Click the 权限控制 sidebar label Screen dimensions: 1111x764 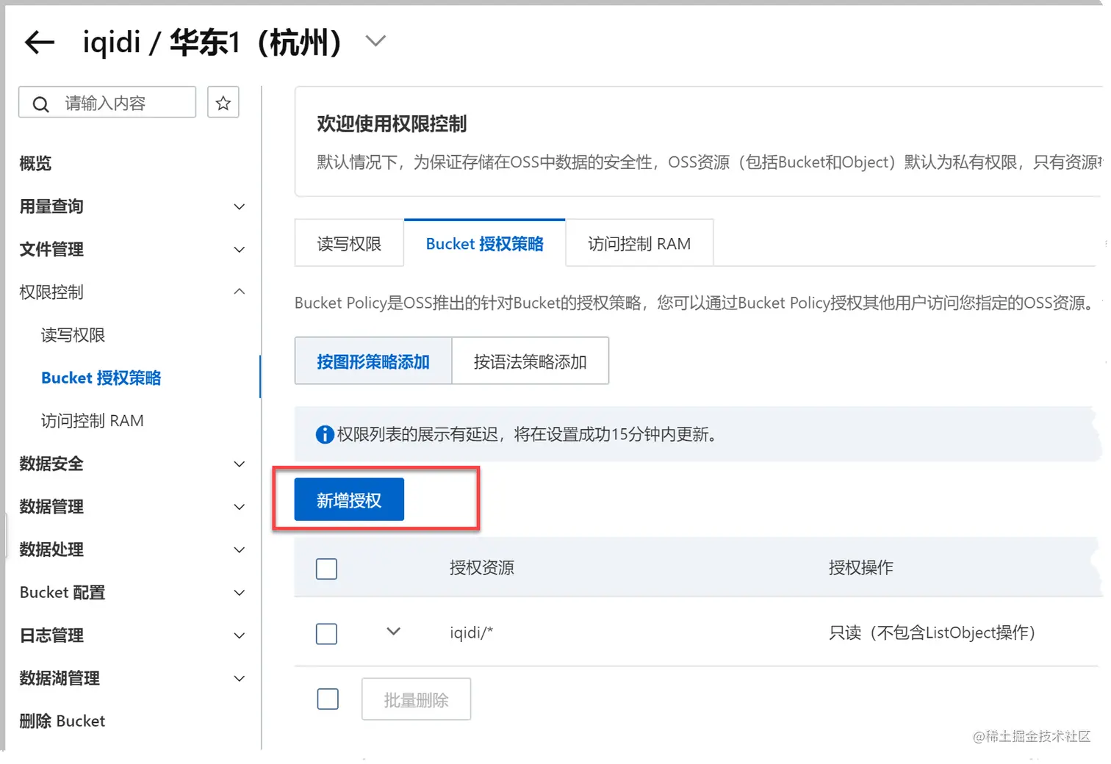pyautogui.click(x=51, y=292)
